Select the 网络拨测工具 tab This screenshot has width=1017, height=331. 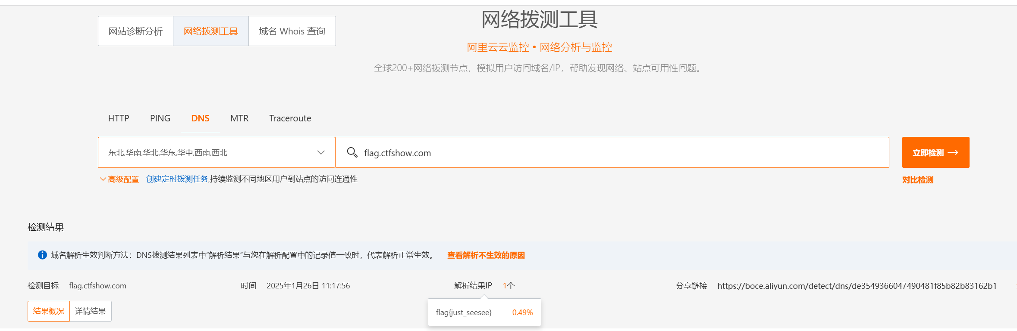(210, 31)
